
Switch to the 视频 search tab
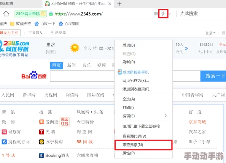click(x=102, y=66)
